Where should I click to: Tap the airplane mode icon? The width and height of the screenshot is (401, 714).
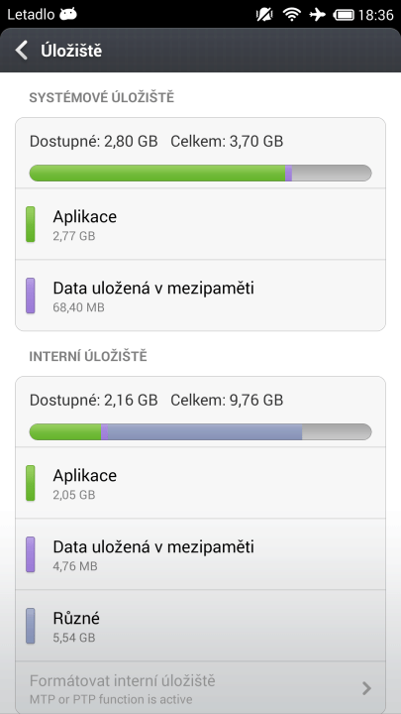click(318, 15)
